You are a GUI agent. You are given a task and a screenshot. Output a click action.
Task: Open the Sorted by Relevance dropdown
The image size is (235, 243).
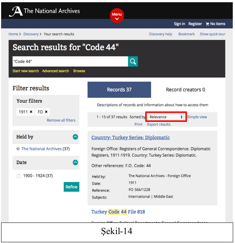point(165,117)
